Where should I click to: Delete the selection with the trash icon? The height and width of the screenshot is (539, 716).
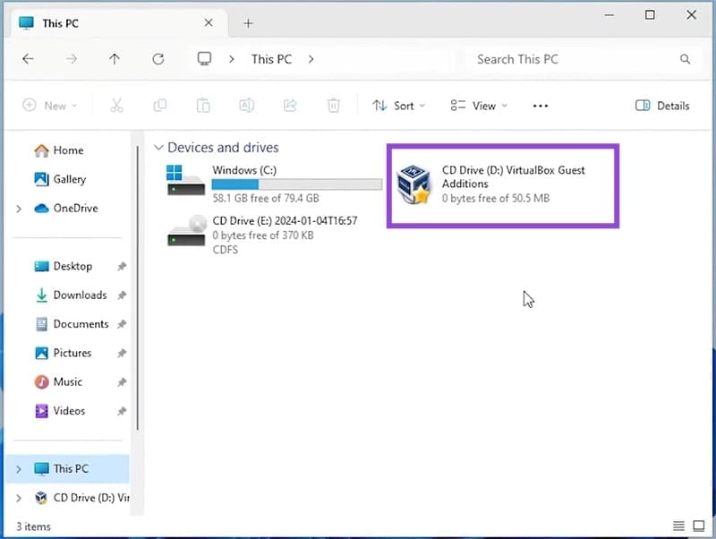click(333, 105)
